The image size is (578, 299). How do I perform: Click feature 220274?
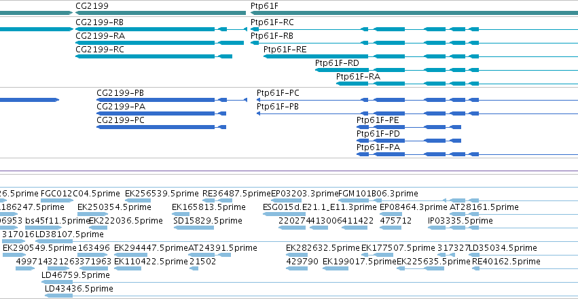tap(292, 228)
